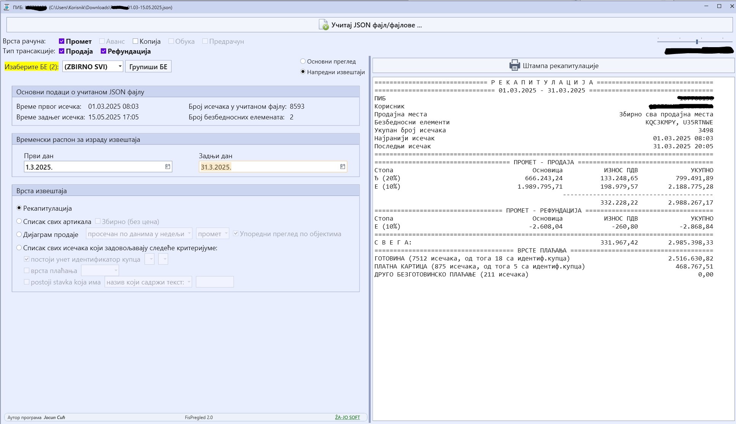Toggle the Продаја transaction checkbox

62,51
